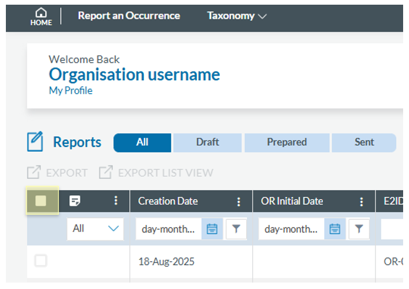Open the My Profile link
The height and width of the screenshot is (289, 409).
coord(71,91)
